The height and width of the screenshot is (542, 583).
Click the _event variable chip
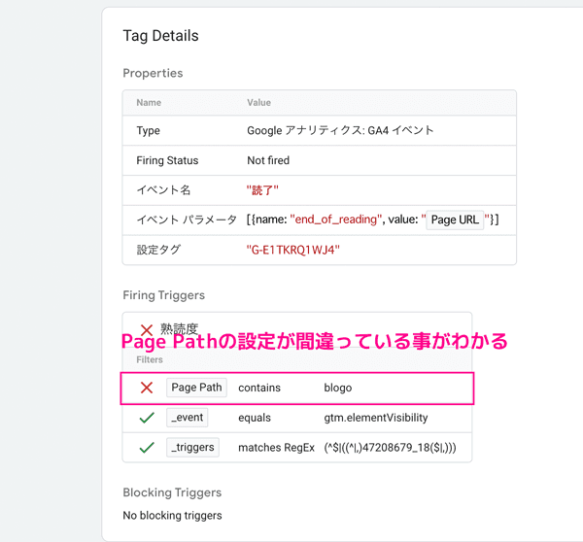point(187,418)
